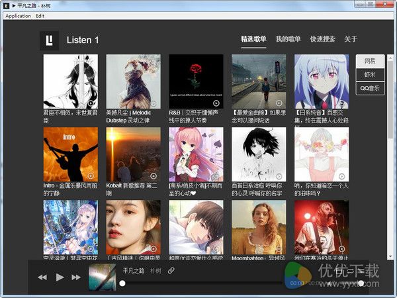Image resolution: width=397 pixels, height=298 pixels.
Task: Click play icon on 百首日系治愈 cover
Action: tap(279, 176)
